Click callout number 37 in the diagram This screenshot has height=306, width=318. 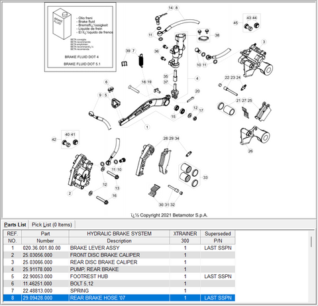pyautogui.click(x=166, y=82)
